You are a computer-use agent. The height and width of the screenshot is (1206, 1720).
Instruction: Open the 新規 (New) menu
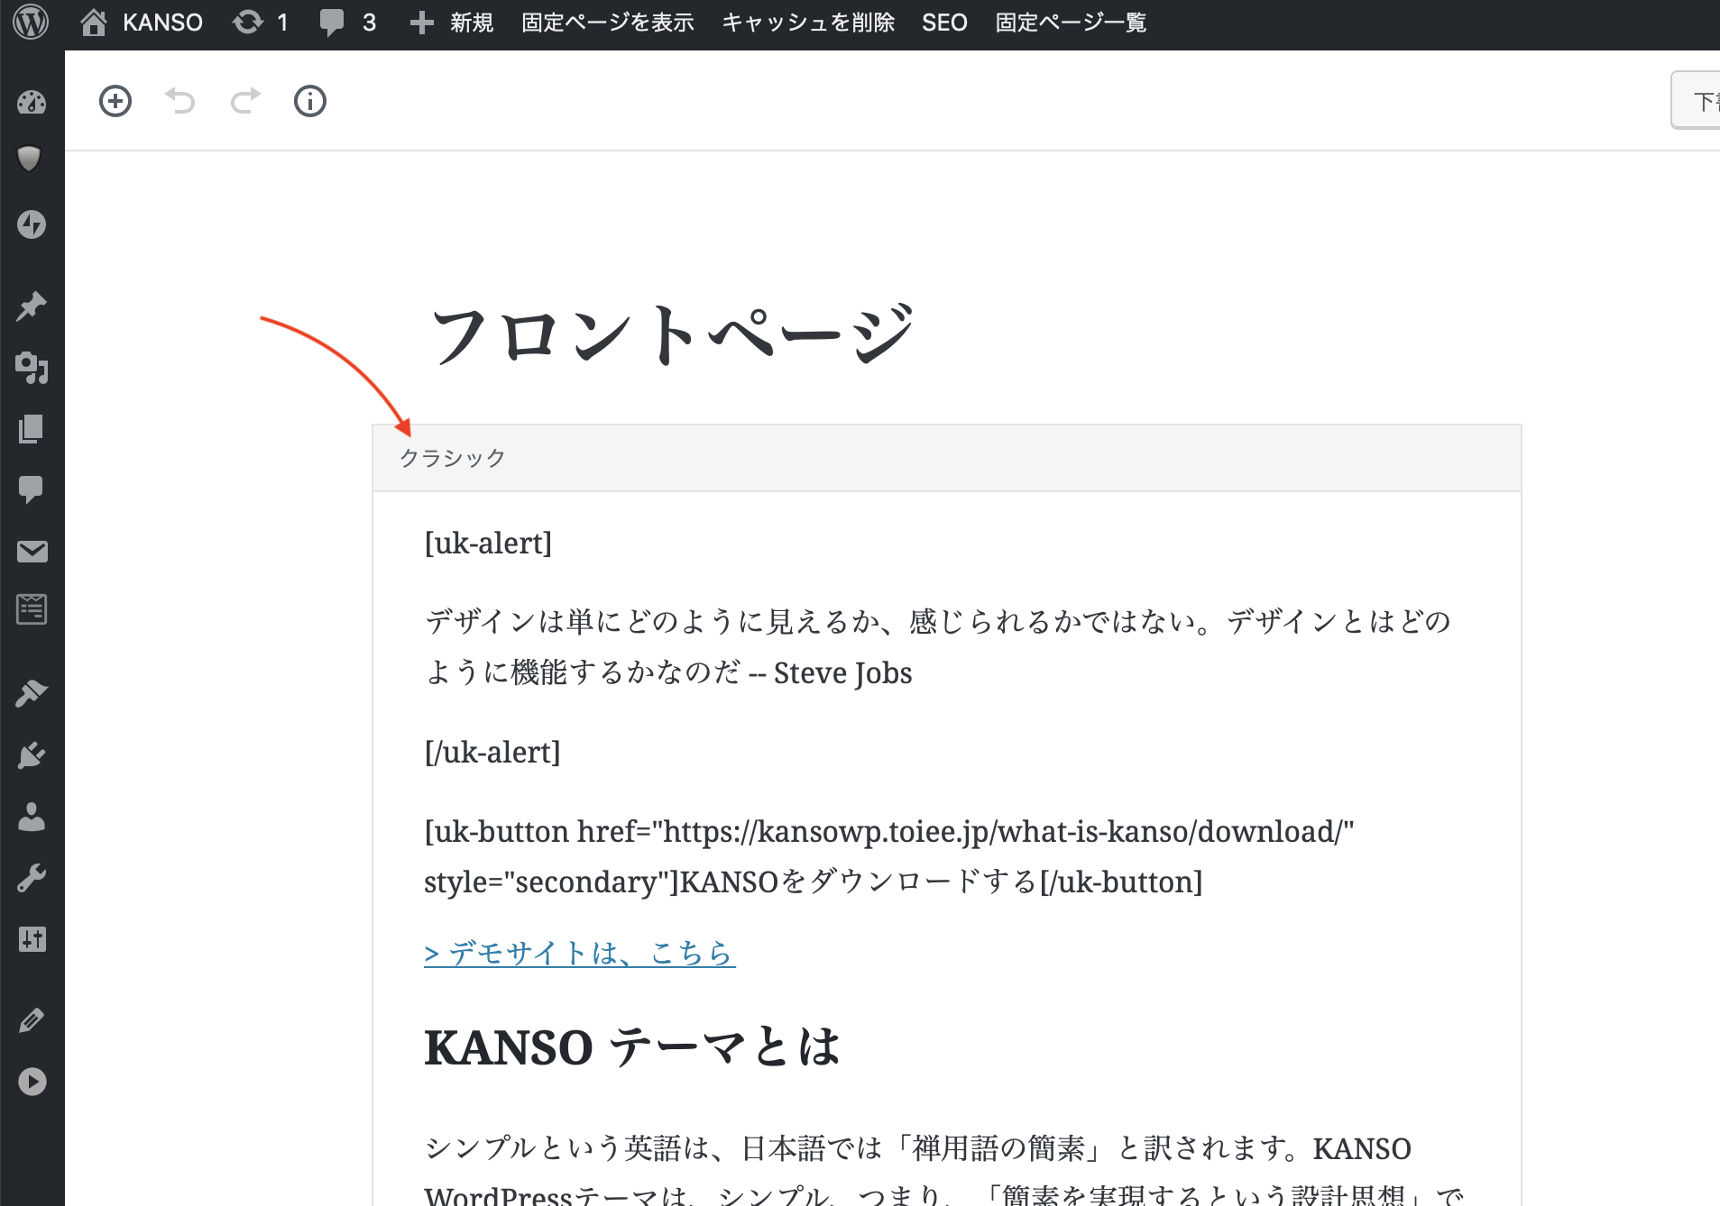[451, 22]
